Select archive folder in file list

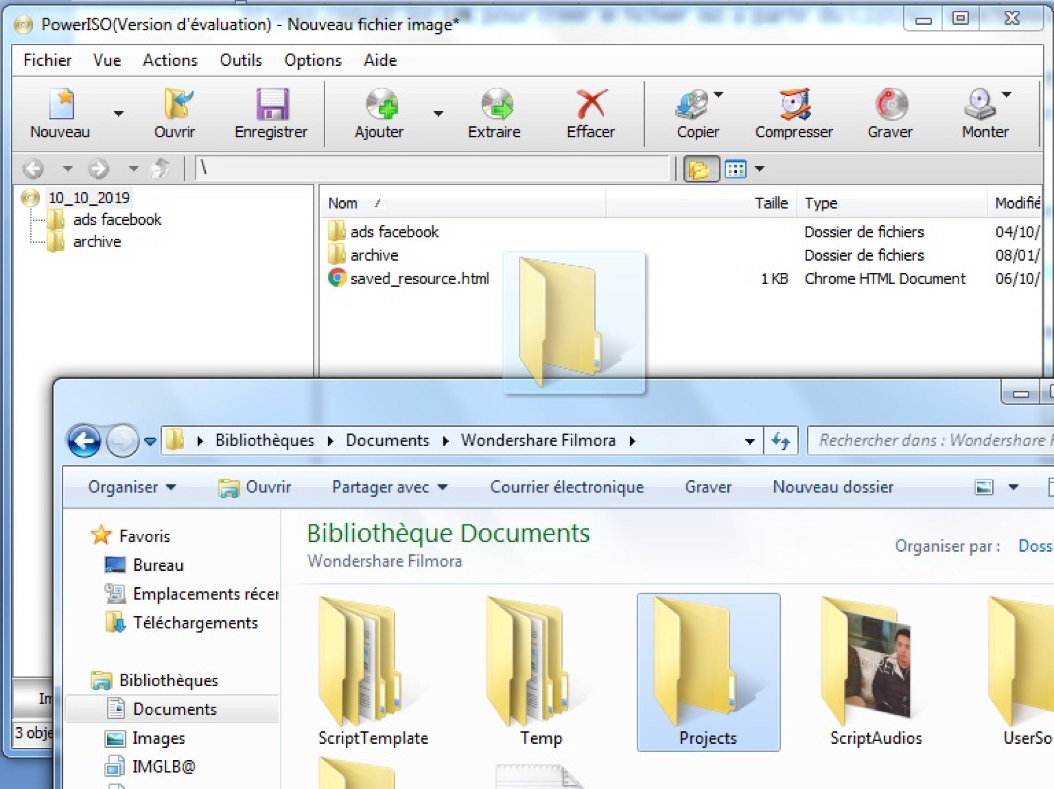(375, 255)
